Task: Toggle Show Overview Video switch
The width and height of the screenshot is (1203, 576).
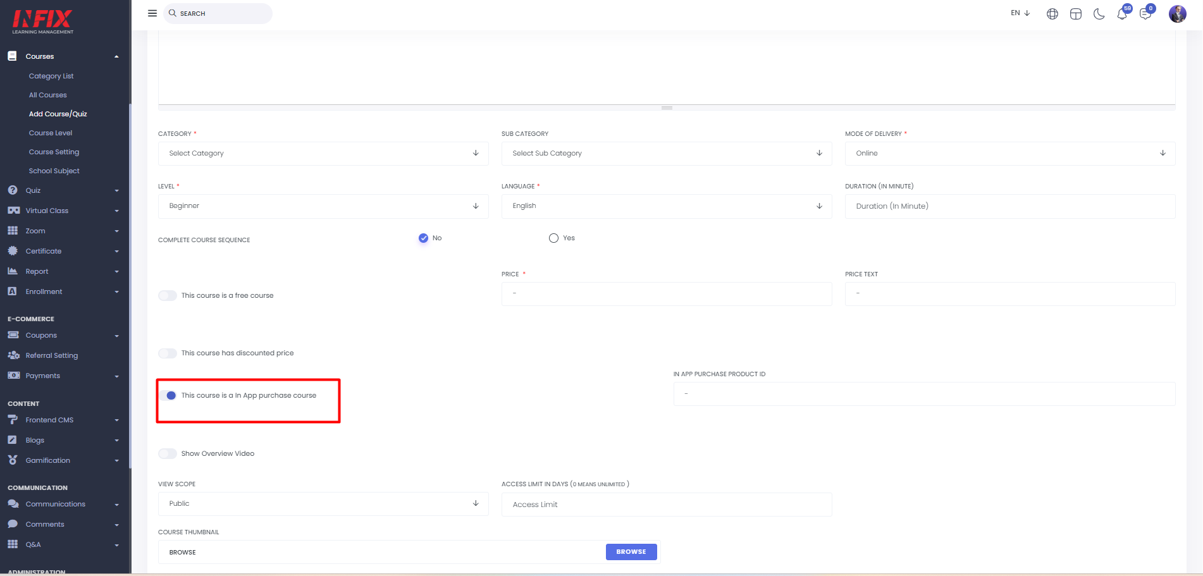Action: [168, 454]
